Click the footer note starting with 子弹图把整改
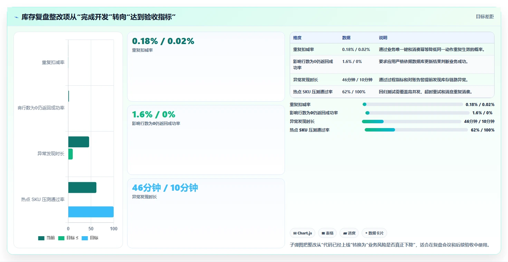 pos(390,245)
